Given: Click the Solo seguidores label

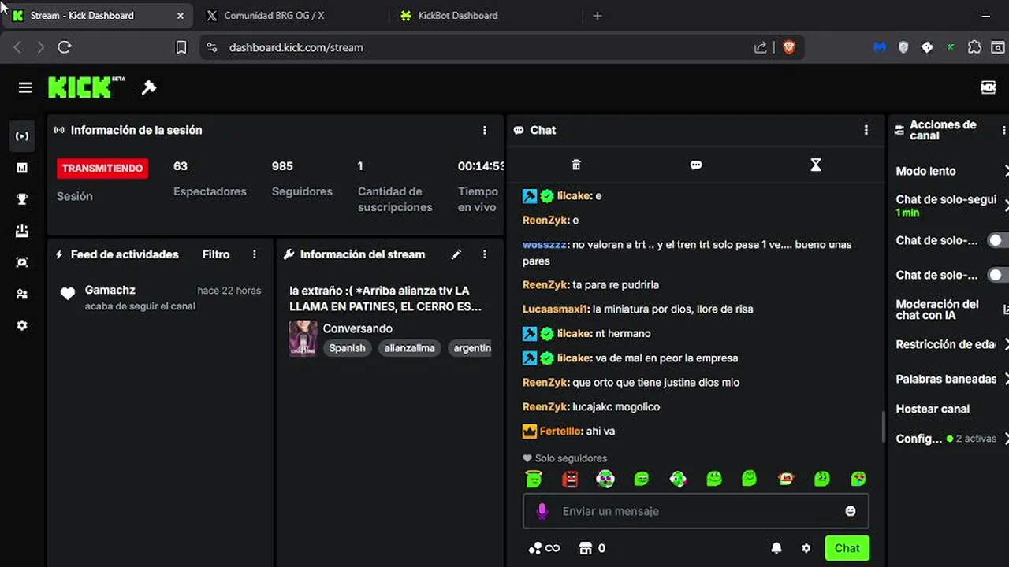Looking at the screenshot, I should pyautogui.click(x=571, y=458).
